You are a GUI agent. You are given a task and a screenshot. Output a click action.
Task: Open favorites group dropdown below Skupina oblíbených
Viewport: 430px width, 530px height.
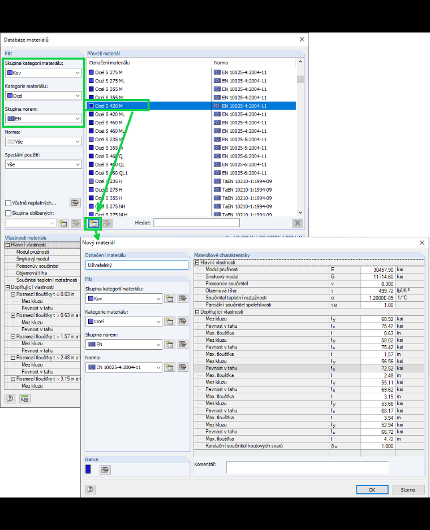click(31, 223)
